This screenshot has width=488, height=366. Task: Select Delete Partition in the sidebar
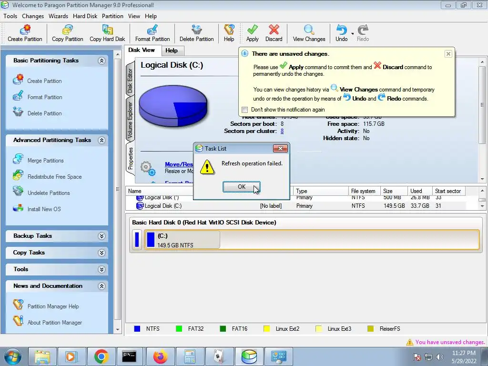click(44, 113)
